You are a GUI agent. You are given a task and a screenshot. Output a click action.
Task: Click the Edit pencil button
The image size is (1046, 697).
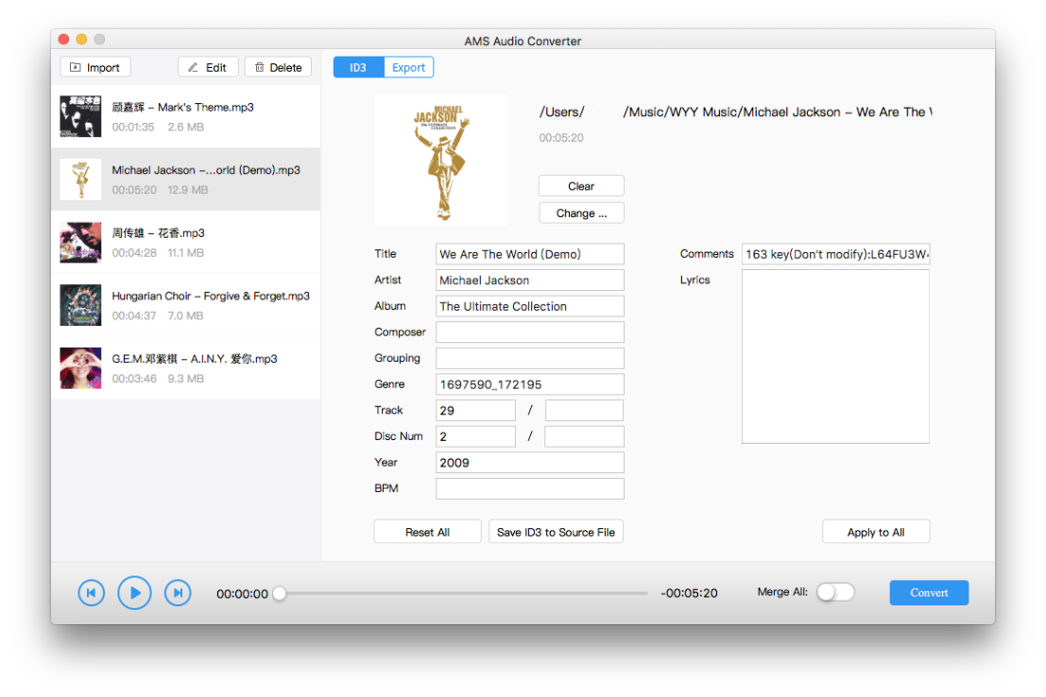tap(208, 67)
